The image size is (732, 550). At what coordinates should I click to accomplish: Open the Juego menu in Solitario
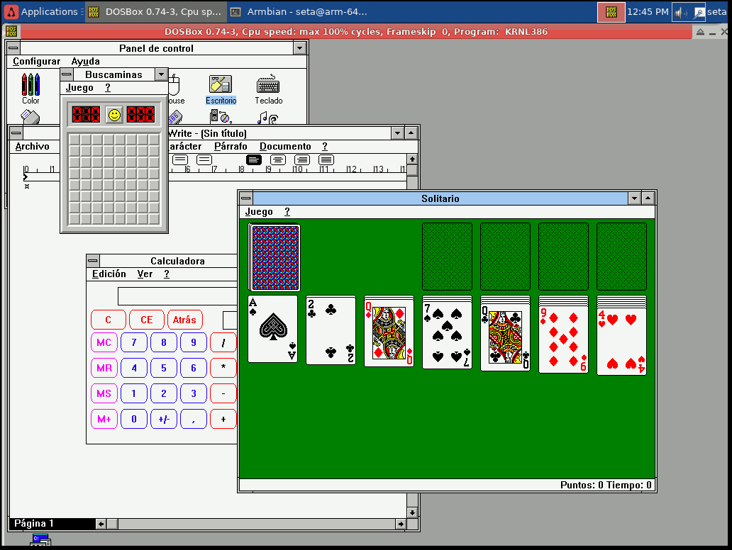coord(259,212)
